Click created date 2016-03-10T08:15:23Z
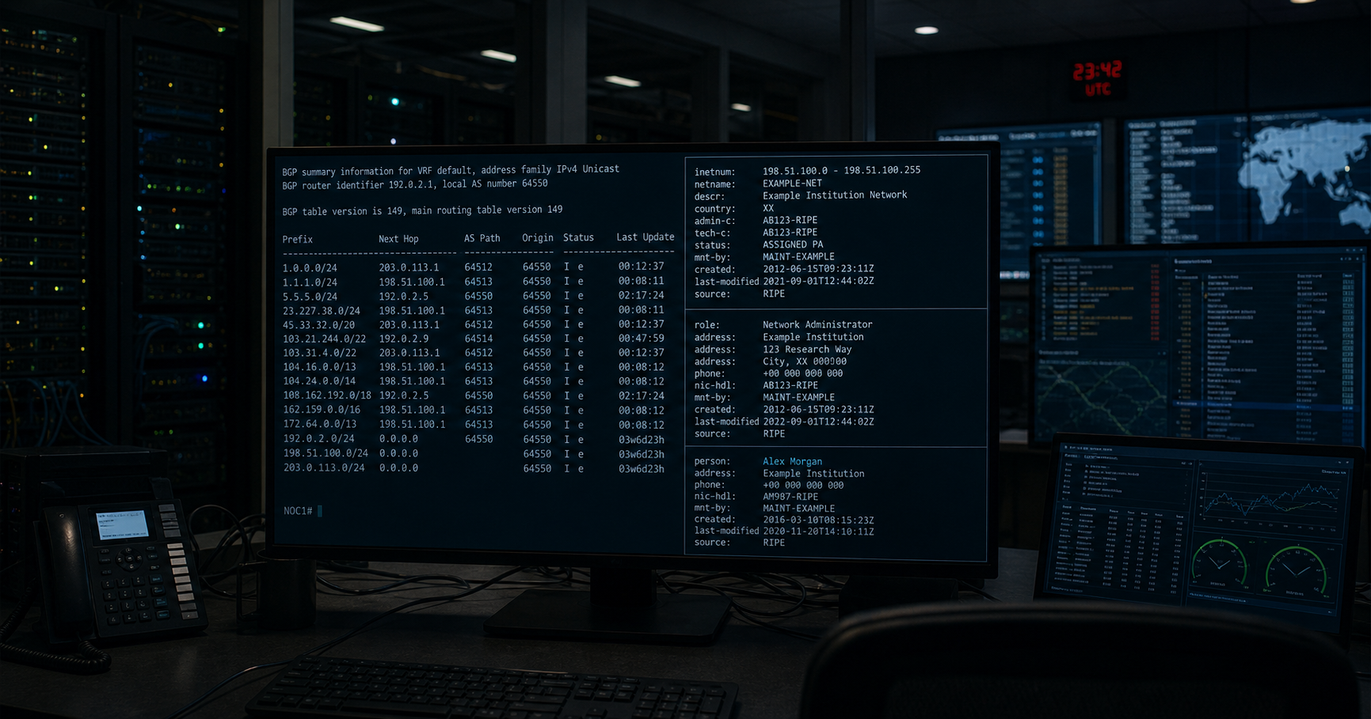1371x719 pixels. point(818,520)
